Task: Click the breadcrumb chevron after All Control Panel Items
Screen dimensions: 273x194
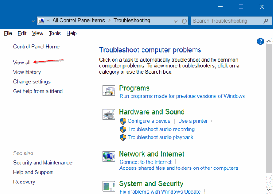Action: click(x=109, y=21)
